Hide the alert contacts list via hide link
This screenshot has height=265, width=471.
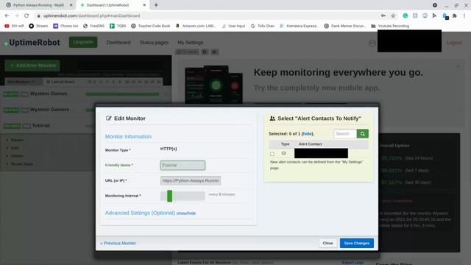(x=307, y=134)
